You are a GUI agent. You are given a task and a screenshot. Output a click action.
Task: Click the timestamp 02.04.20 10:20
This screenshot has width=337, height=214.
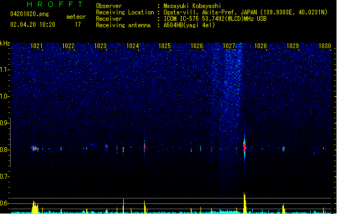pyautogui.click(x=33, y=25)
